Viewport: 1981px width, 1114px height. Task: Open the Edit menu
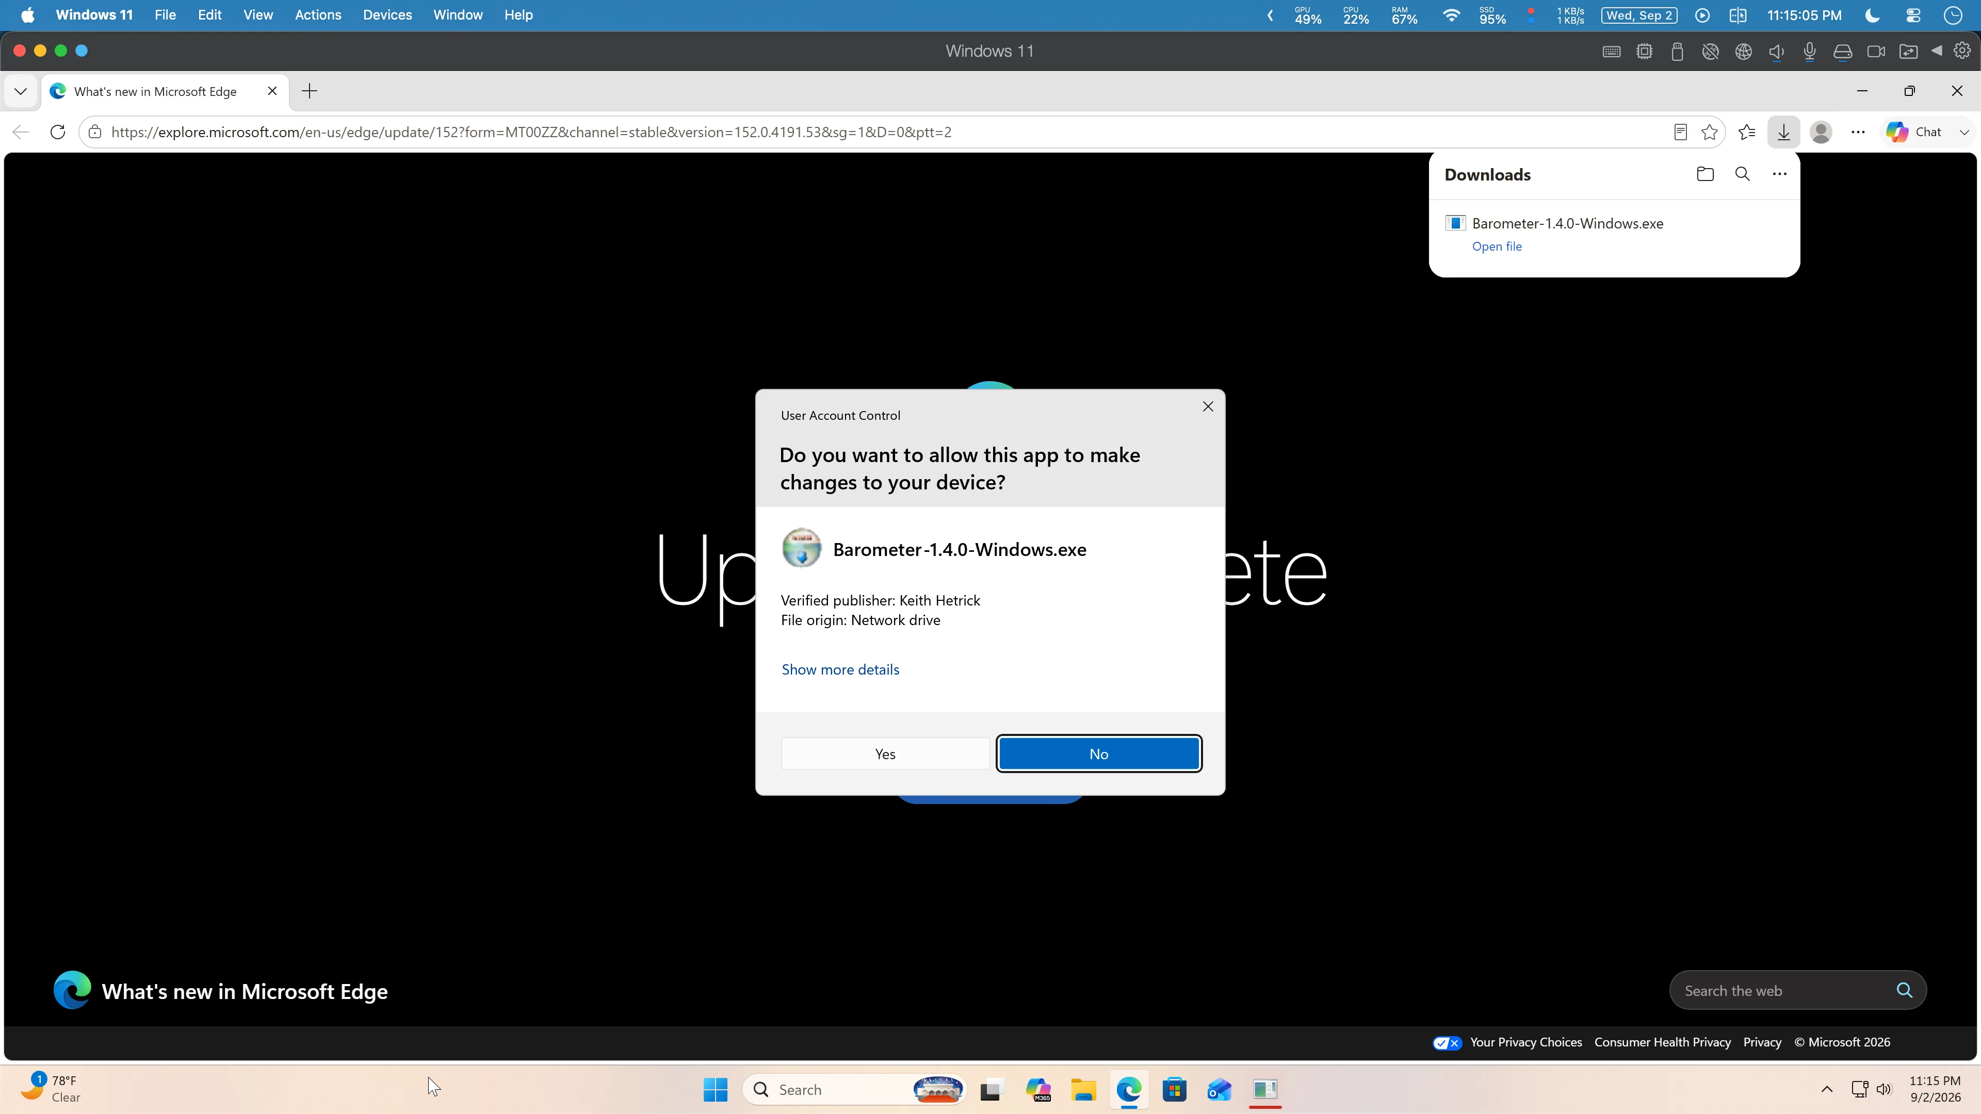[209, 14]
